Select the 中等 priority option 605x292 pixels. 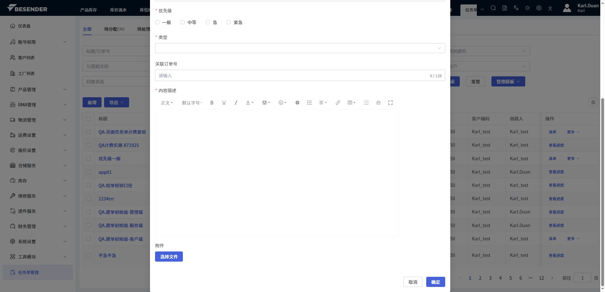coord(183,22)
